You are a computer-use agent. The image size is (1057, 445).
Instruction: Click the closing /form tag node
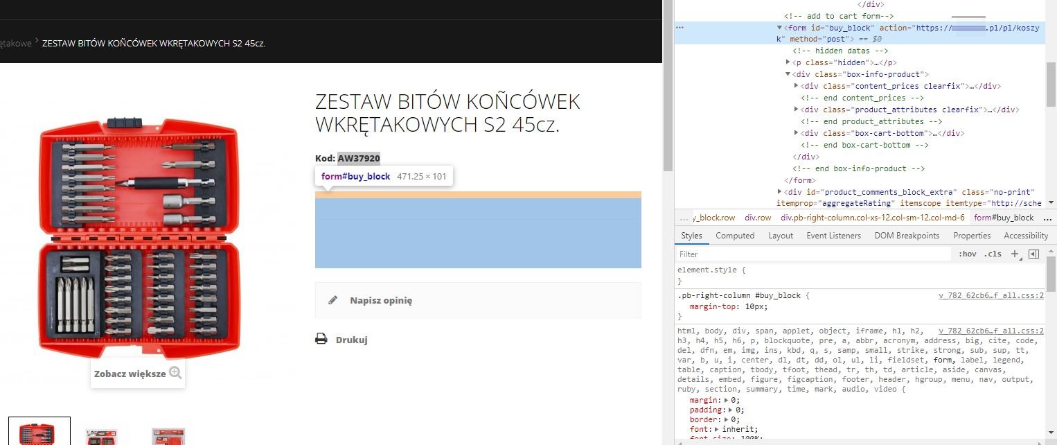pos(799,180)
